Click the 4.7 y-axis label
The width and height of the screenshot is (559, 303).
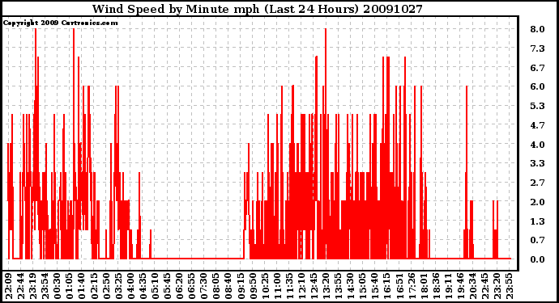click(537, 125)
